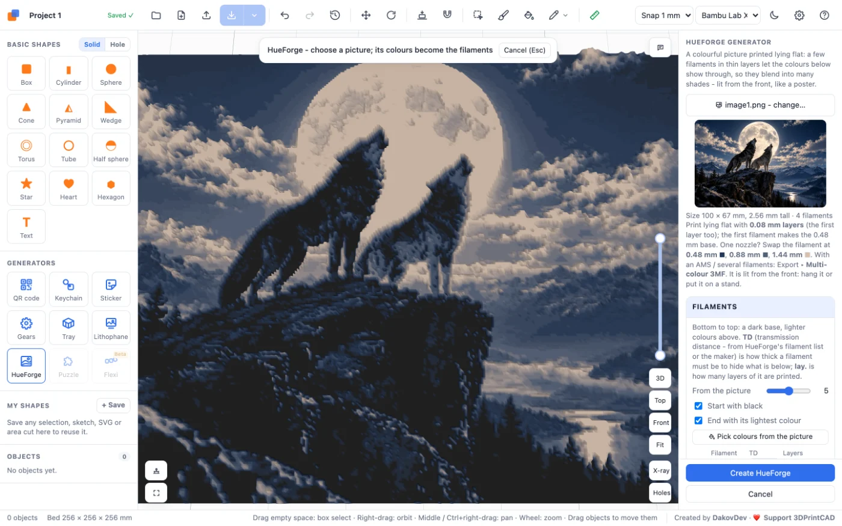Activate the green ruler measure tool

point(594,15)
